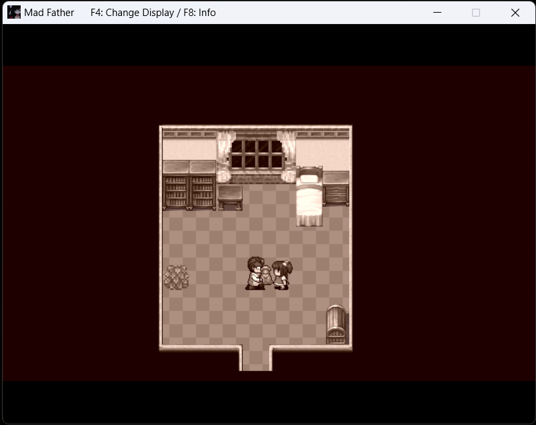Click the 'Mad Father' title text

(49, 13)
